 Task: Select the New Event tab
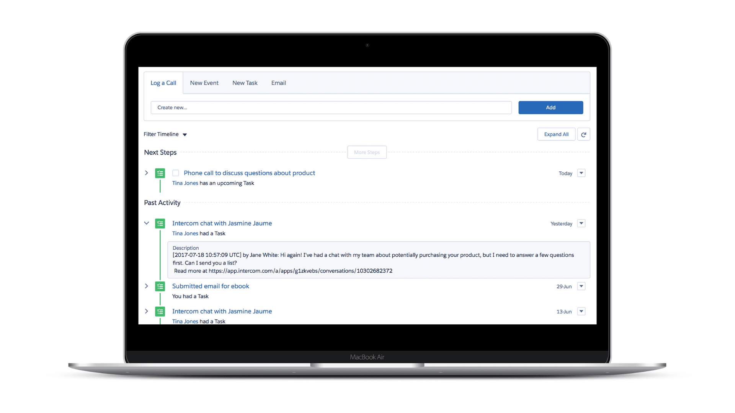click(x=204, y=83)
